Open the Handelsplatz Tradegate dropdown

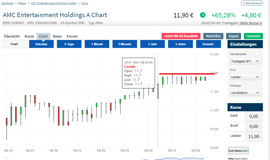coord(245,61)
